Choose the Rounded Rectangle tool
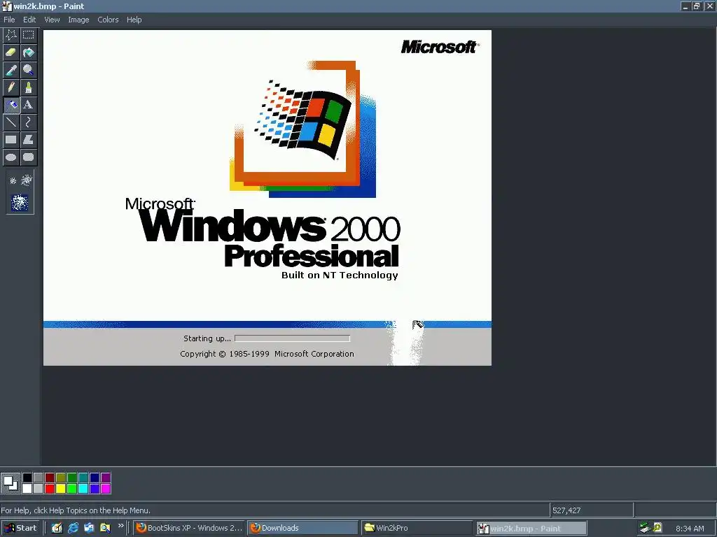Screen dimensions: 717x537 pyautogui.click(x=28, y=157)
